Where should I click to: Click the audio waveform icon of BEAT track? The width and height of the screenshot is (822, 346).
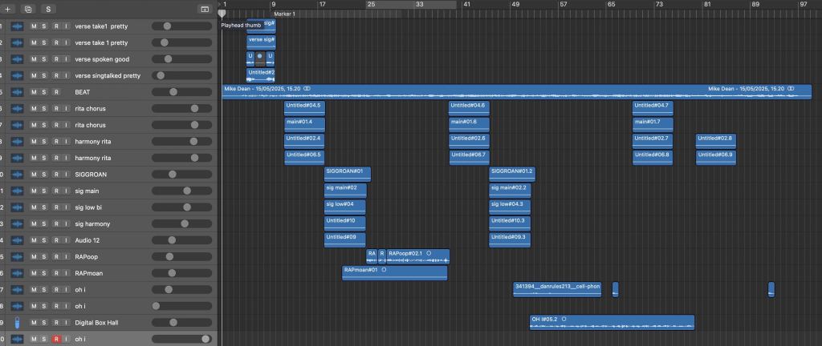point(16,92)
